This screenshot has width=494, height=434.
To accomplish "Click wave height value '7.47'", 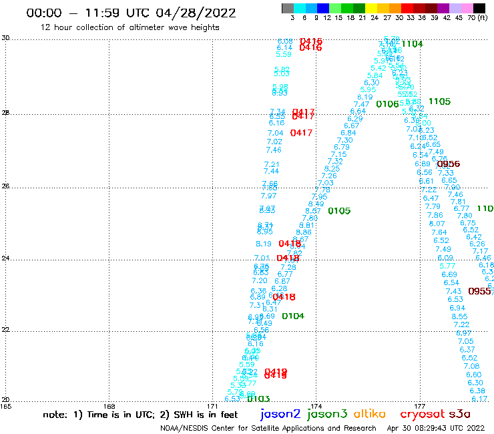I will point(361,104).
